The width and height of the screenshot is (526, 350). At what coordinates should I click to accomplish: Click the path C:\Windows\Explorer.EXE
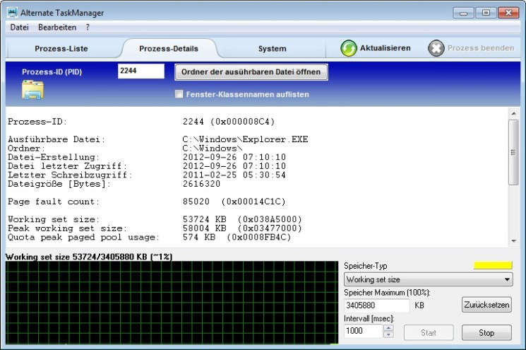245,139
